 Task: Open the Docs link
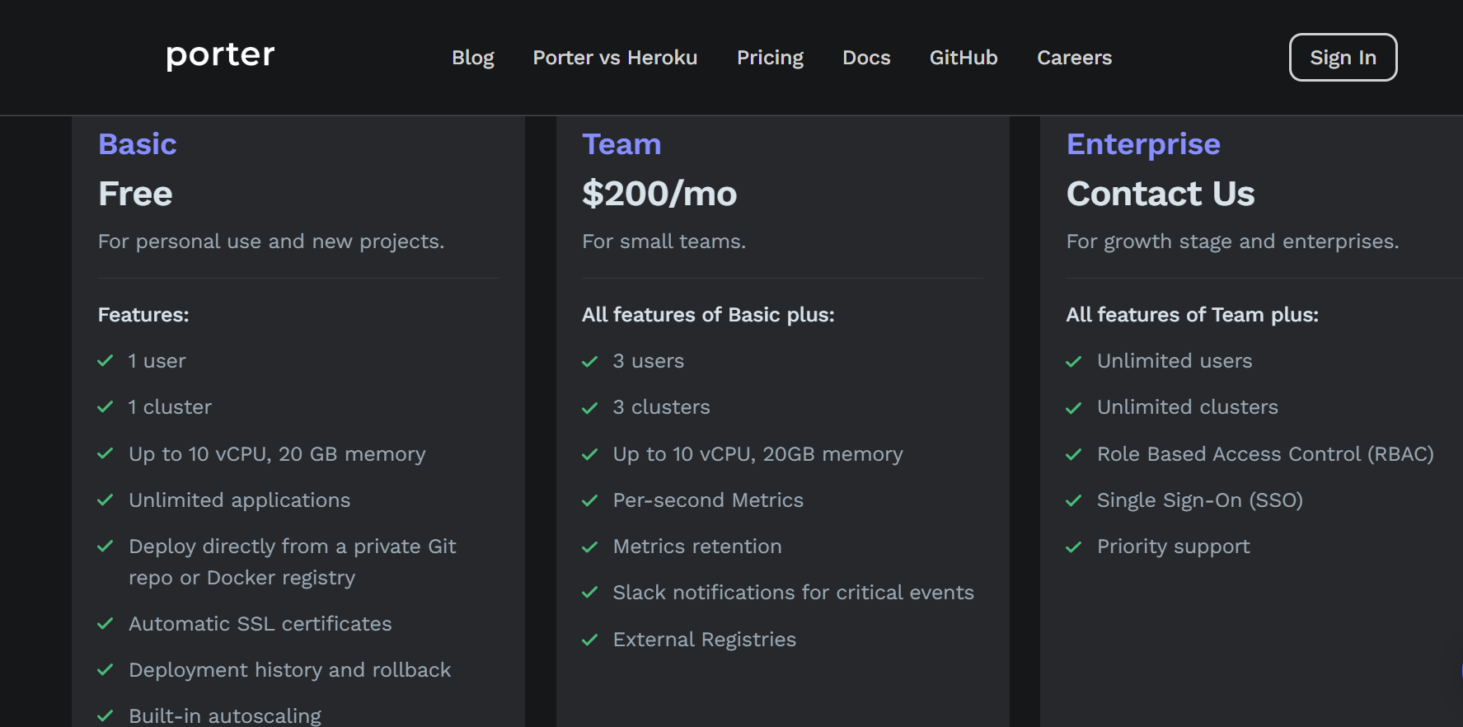point(866,58)
